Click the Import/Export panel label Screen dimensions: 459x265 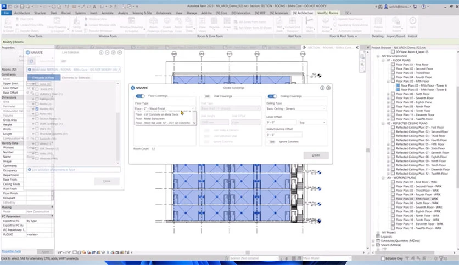click(395, 36)
